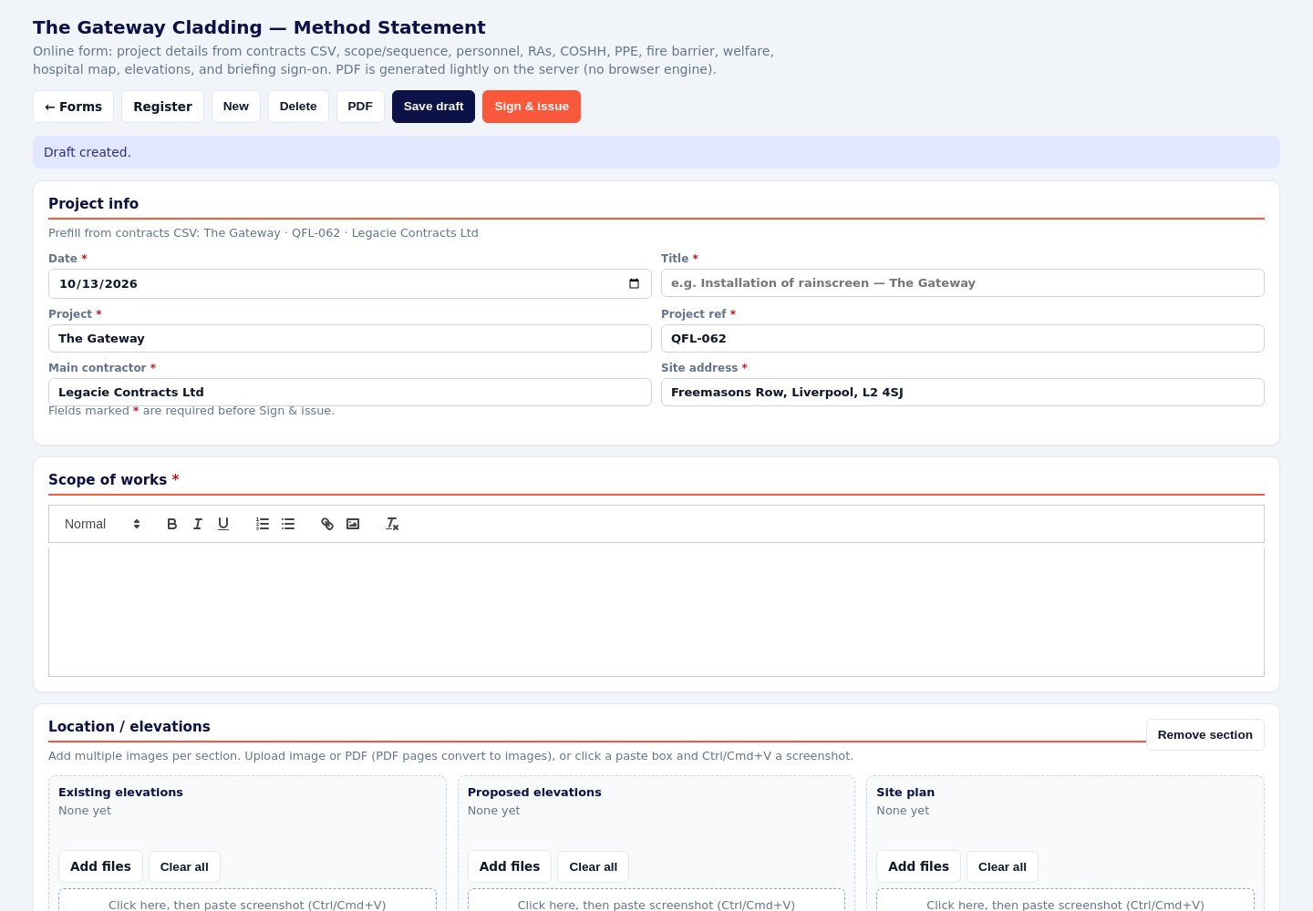Clear all Site plan files
The image size is (1313, 911).
pyautogui.click(x=1002, y=866)
